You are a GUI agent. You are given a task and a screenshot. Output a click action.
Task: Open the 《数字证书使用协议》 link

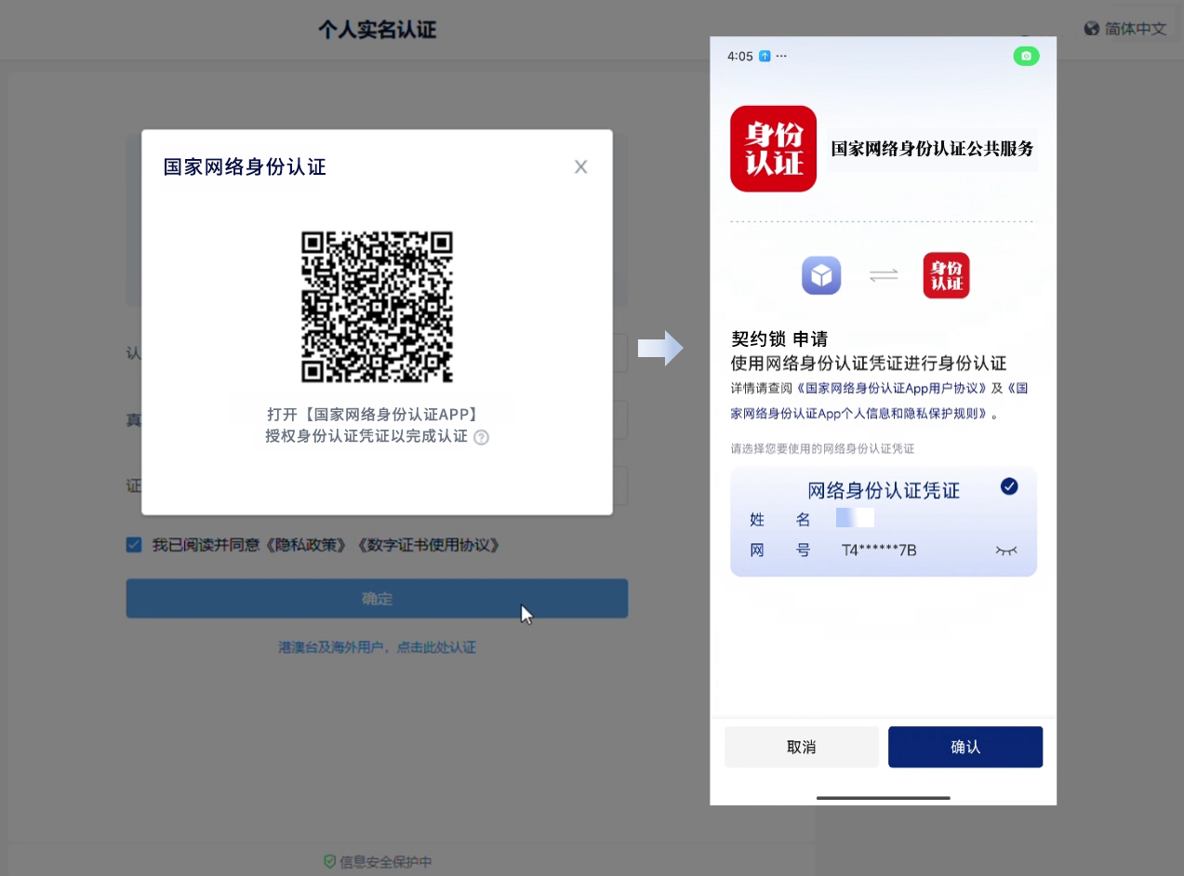[x=430, y=545]
